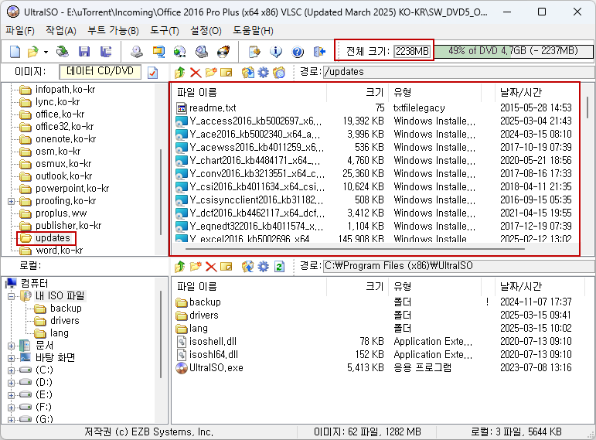
Task: Click the blue Help question-mark icon
Action: coord(298,51)
